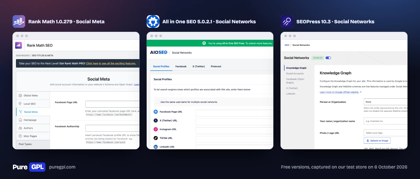Click the Global Meta gear icon
420x179 pixels.
pyautogui.click(x=20, y=96)
